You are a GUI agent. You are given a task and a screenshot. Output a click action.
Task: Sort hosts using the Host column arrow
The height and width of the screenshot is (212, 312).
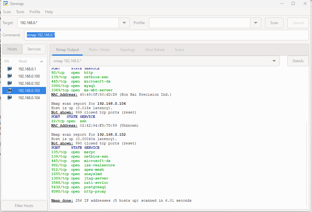(41, 61)
